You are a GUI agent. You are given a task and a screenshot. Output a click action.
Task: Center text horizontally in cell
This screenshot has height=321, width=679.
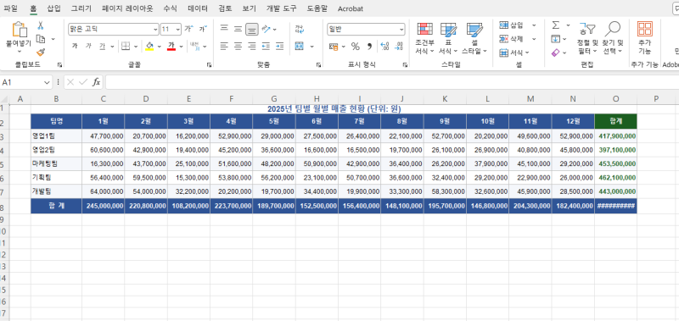point(238,46)
